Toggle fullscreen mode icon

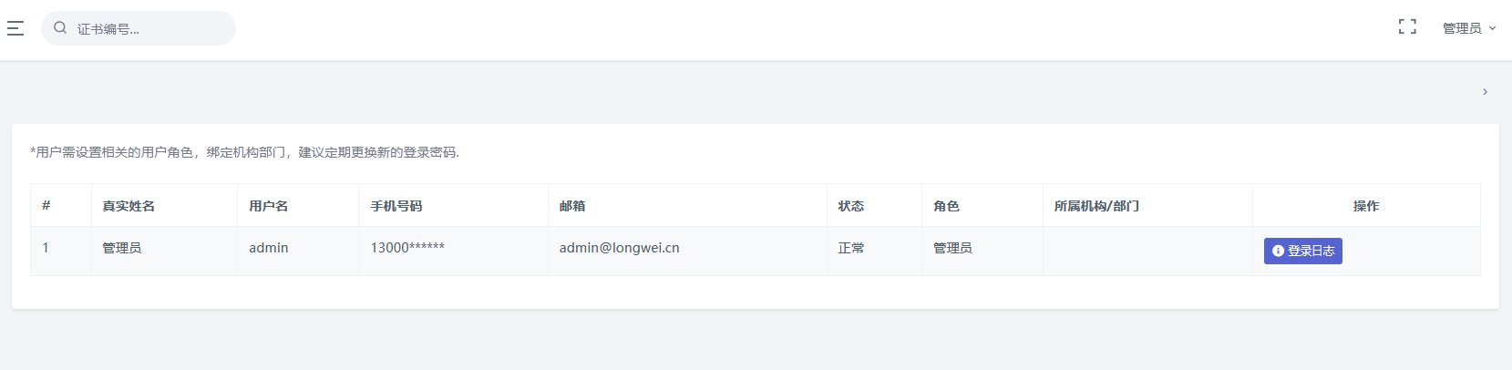coord(1407,27)
